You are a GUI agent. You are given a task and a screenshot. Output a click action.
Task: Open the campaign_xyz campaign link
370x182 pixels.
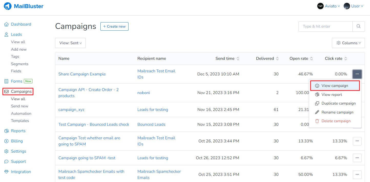tap(71, 110)
